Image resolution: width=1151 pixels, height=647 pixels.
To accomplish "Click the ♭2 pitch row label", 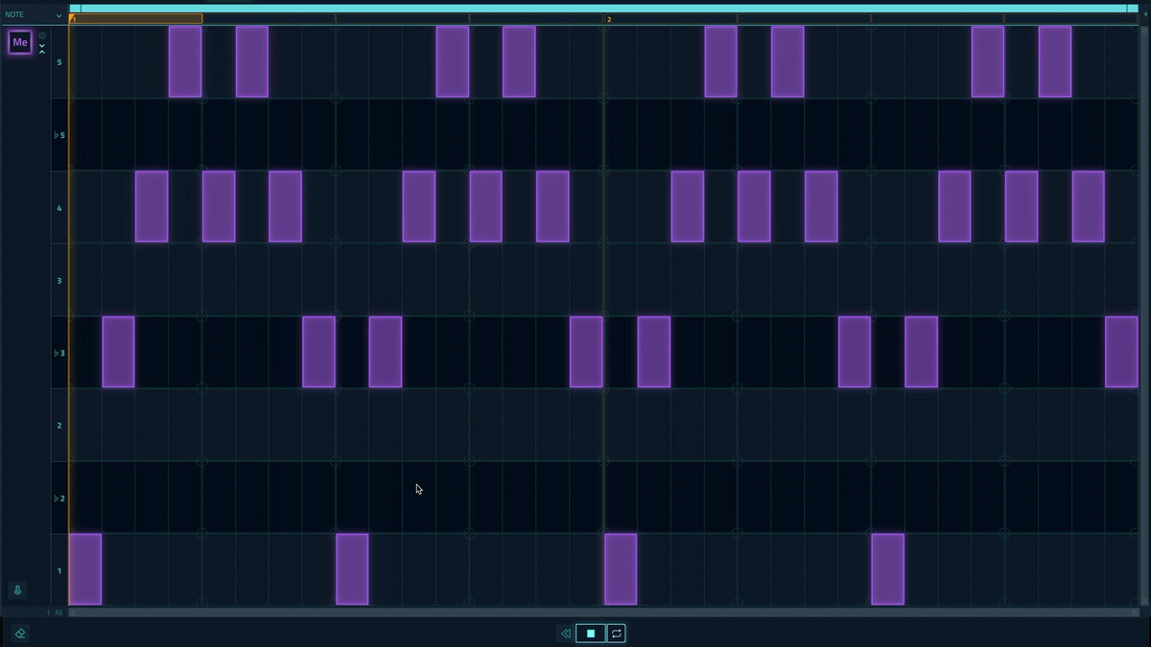I will [x=59, y=498].
